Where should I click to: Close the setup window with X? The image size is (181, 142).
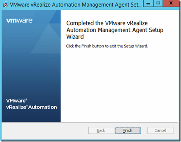tap(171, 3)
